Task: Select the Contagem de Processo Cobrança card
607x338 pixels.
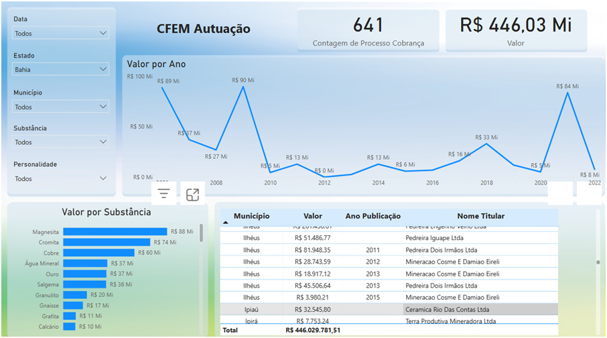Action: (x=368, y=31)
